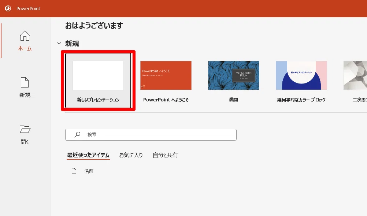Click the 名前 column header

click(89, 171)
